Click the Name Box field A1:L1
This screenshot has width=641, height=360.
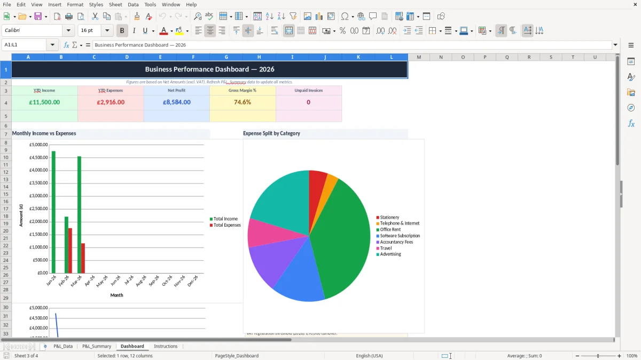click(x=25, y=45)
